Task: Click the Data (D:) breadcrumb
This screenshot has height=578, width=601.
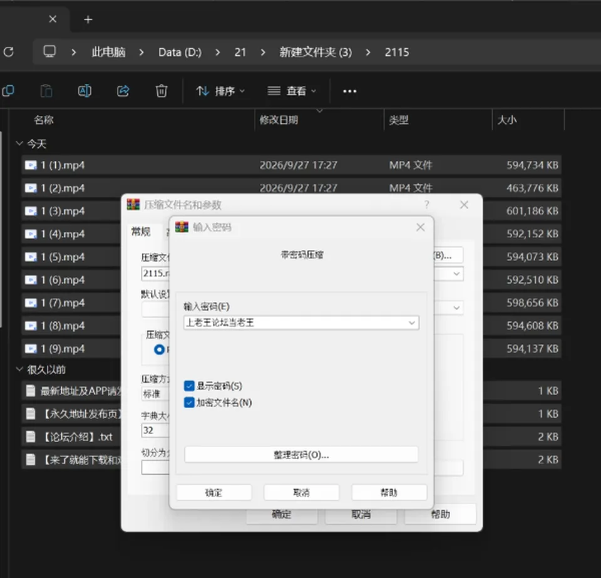Action: [180, 52]
